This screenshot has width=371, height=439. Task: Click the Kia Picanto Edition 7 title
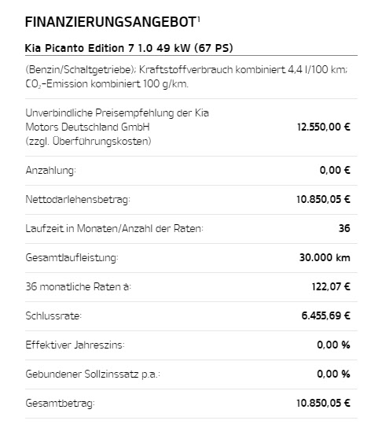pos(129,48)
